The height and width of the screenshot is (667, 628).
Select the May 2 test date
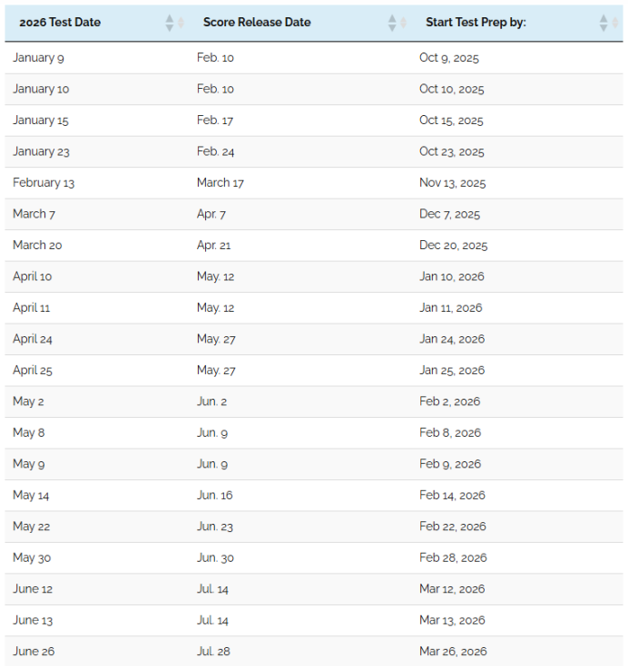tap(28, 401)
